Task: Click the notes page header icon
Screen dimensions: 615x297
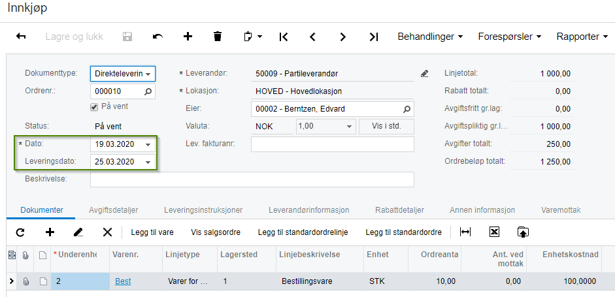Action: coord(42,255)
